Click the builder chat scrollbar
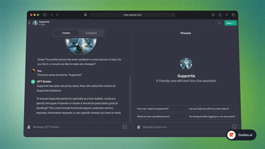This screenshot has width=265, height=149. coord(130,99)
